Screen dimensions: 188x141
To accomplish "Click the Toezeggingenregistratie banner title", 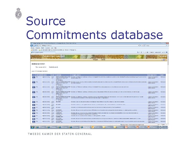I will [x=54, y=56].
